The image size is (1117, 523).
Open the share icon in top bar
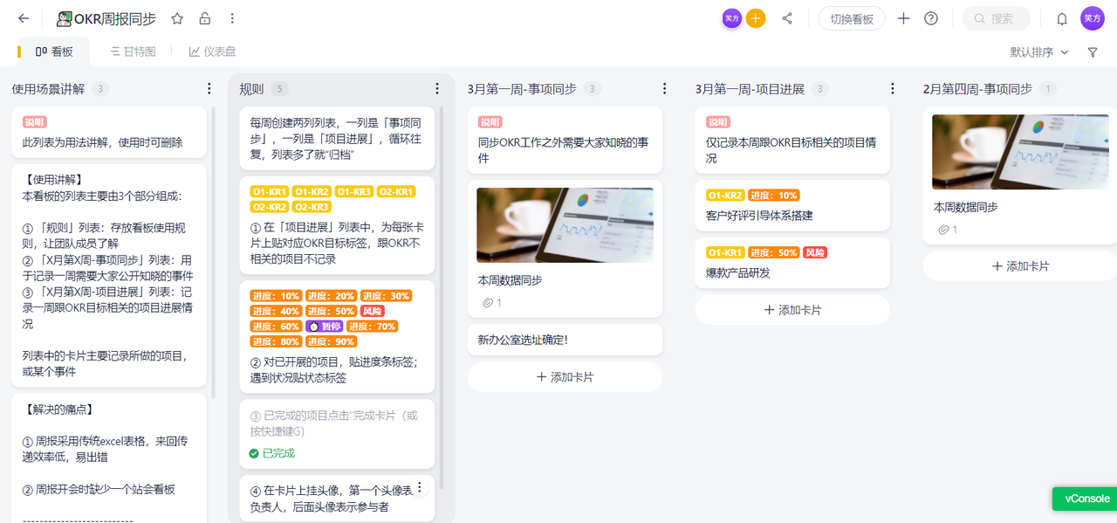pos(787,18)
